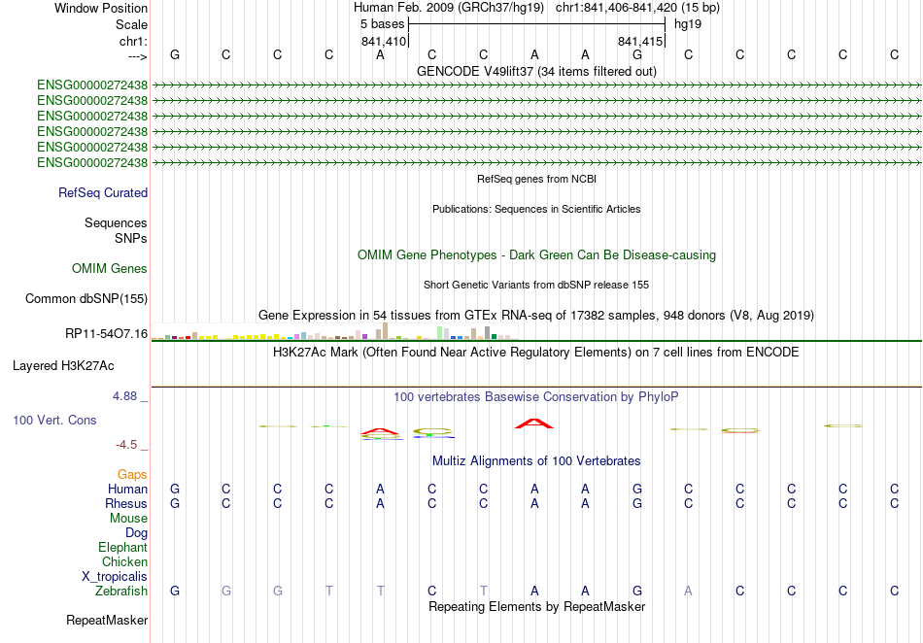Click the grayed A base in Zebrafish row
Screen dimensions: 923x643
click(688, 591)
